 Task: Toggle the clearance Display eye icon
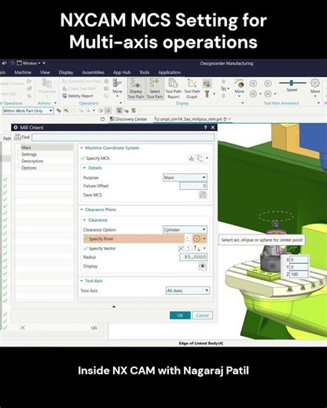203,266
